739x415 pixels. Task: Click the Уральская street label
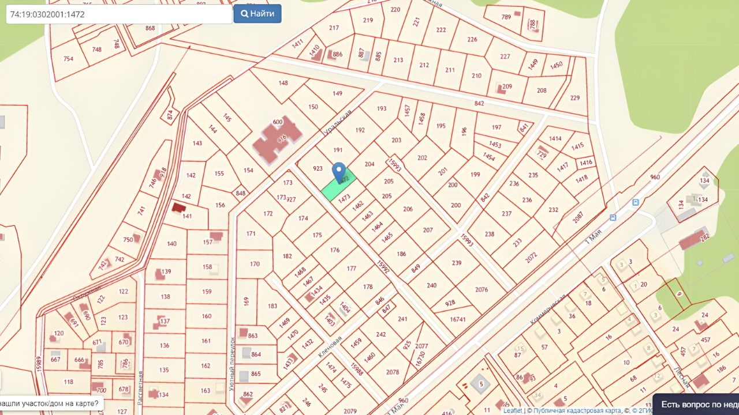[338, 123]
